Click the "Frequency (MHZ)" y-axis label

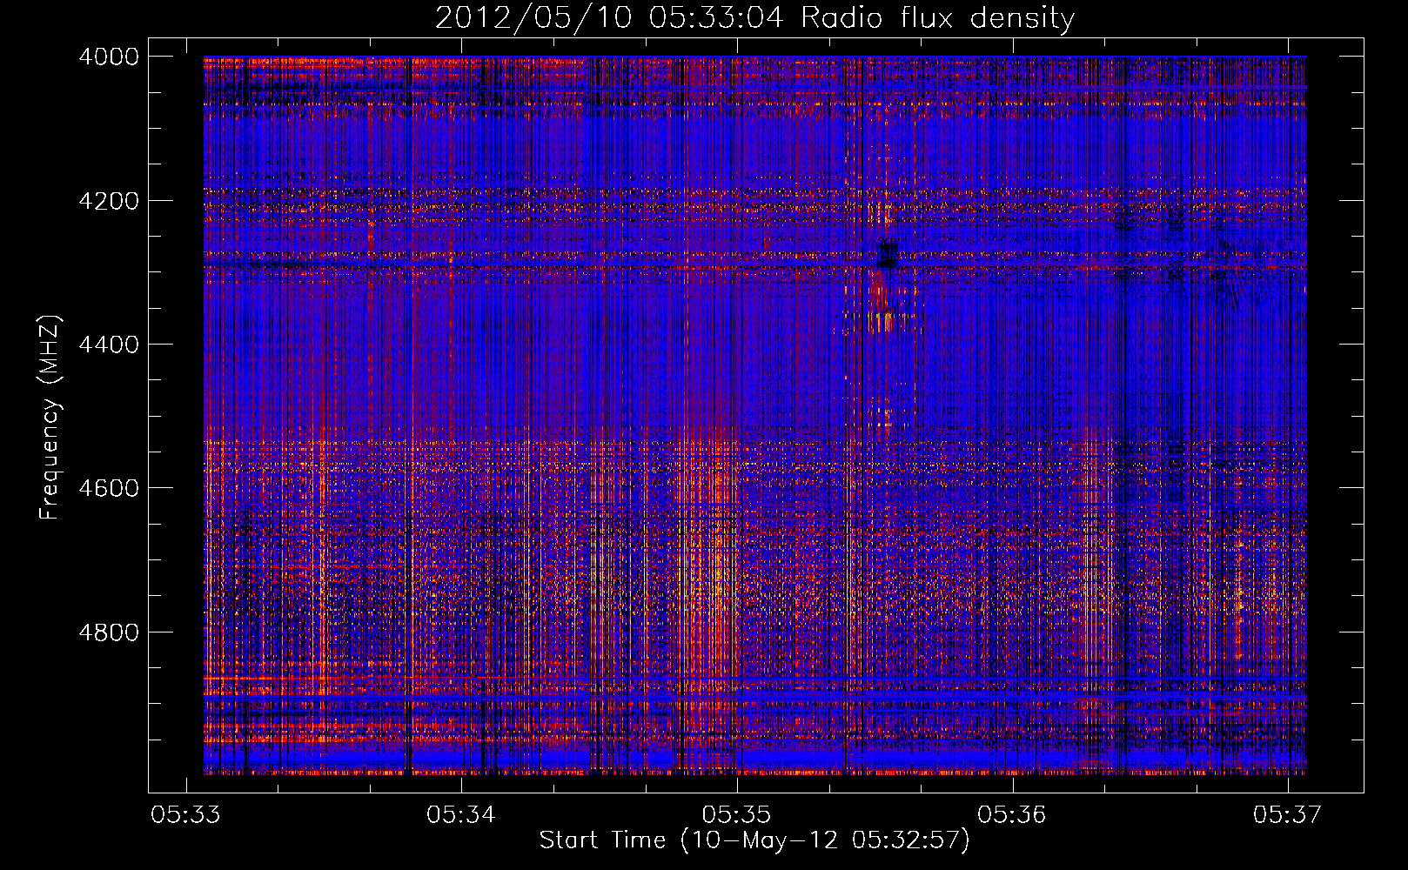pos(50,418)
